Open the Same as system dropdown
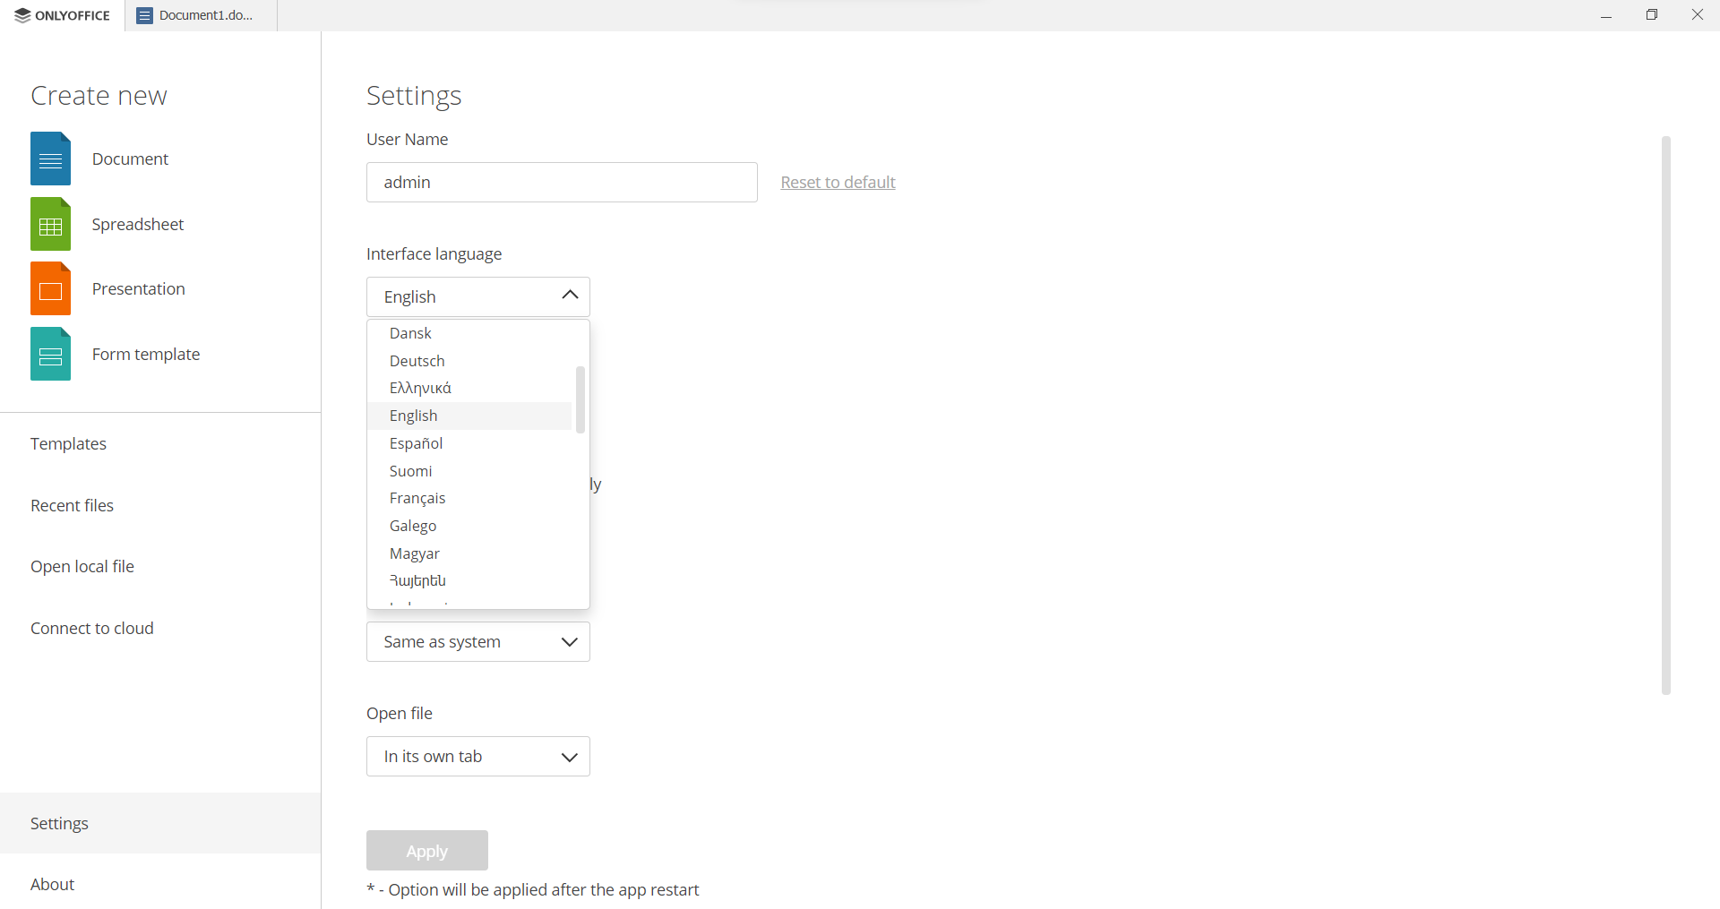1720x909 pixels. [x=477, y=641]
